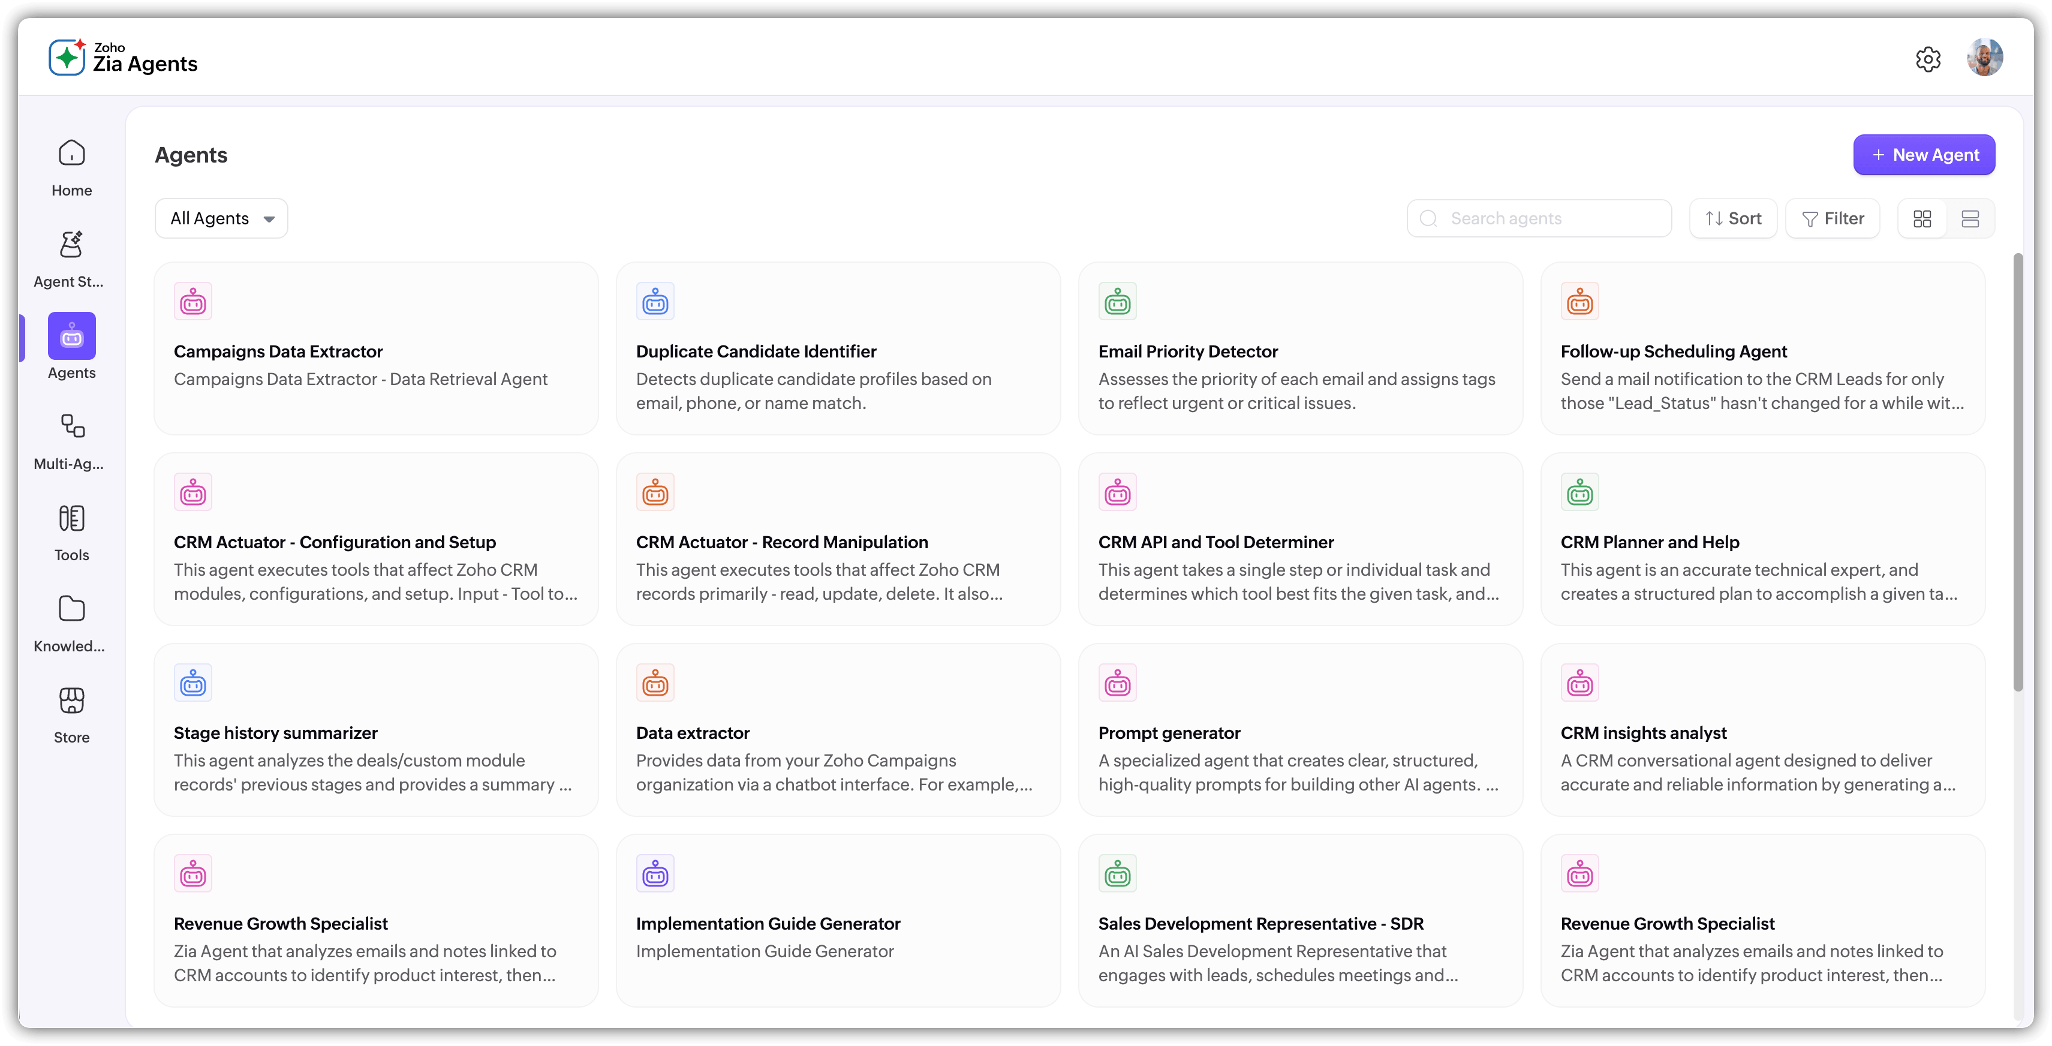Open the Tools sidebar section
The height and width of the screenshot is (1046, 2052).
click(72, 531)
